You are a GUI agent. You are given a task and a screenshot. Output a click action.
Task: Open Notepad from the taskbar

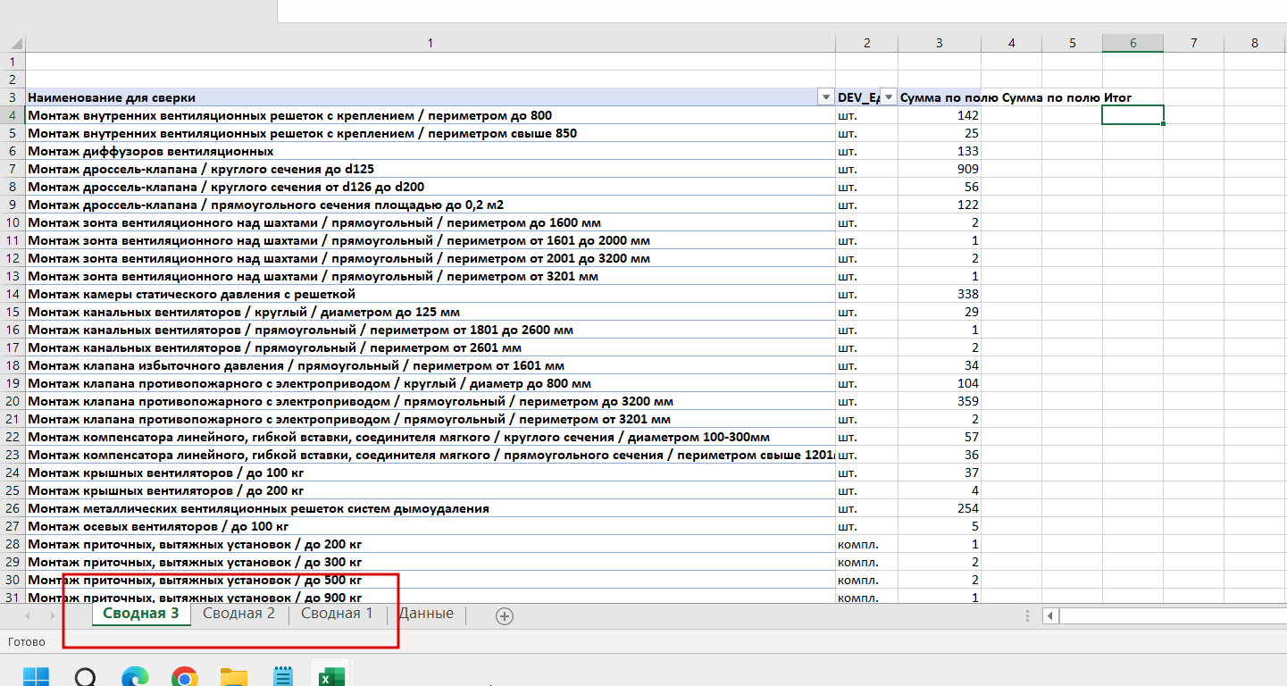click(x=282, y=678)
